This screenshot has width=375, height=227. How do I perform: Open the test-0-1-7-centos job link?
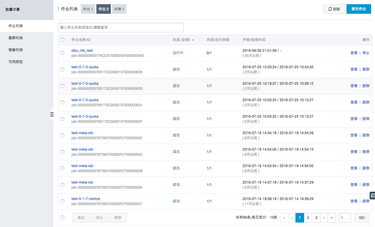[x=86, y=199]
